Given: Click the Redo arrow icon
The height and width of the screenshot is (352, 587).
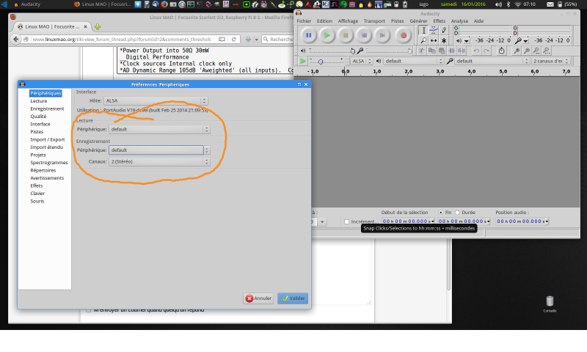Looking at the screenshot, I should click(x=486, y=51).
